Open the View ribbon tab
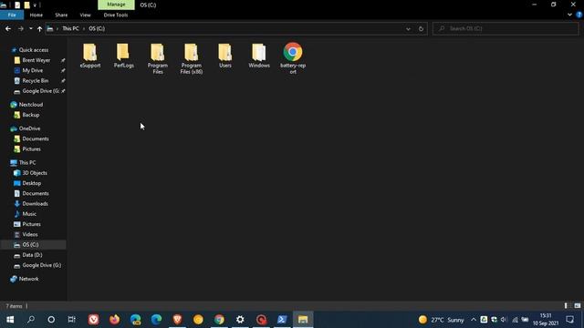 point(85,15)
